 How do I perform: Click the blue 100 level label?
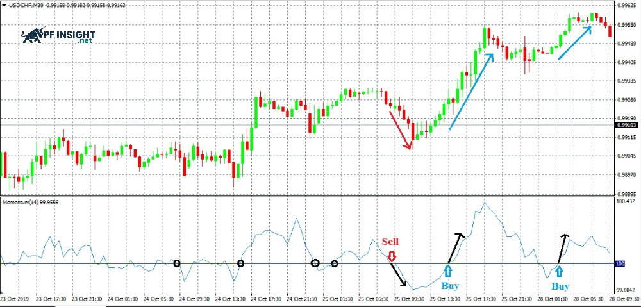click(620, 263)
